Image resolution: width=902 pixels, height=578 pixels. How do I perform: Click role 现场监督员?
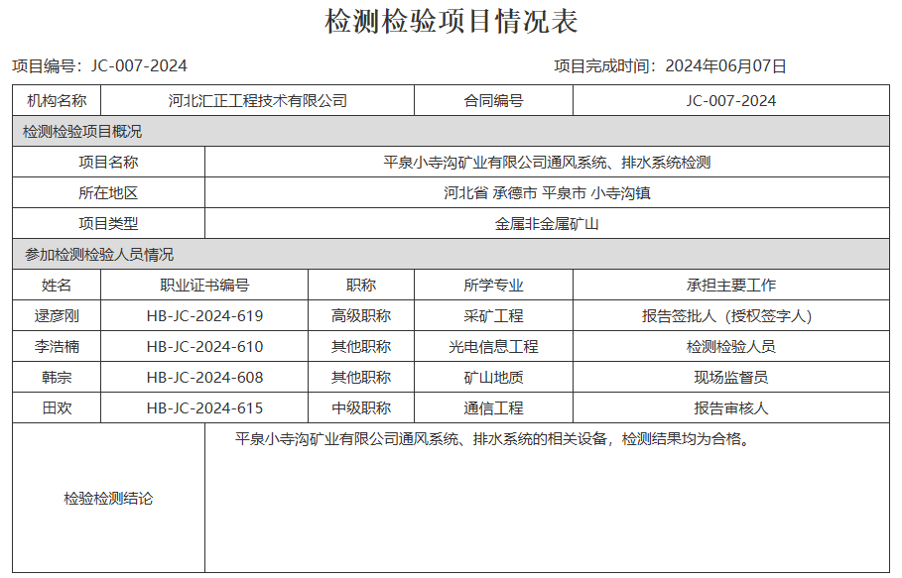(x=731, y=377)
